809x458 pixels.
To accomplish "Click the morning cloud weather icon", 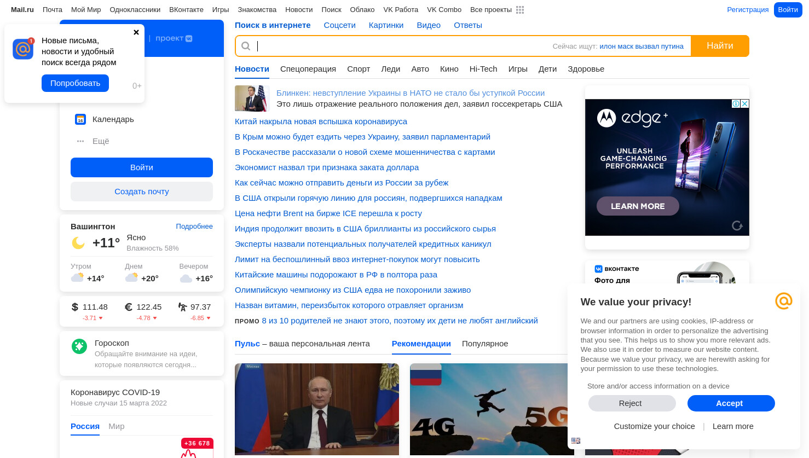I will tap(77, 277).
